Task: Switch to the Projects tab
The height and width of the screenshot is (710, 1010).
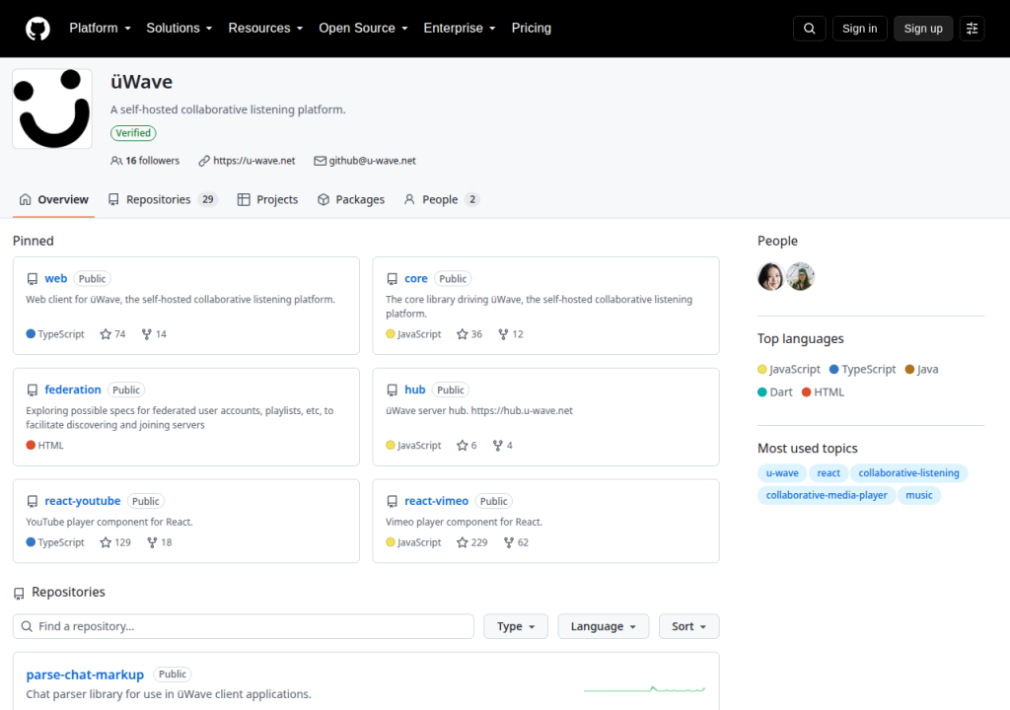Action: coord(267,200)
